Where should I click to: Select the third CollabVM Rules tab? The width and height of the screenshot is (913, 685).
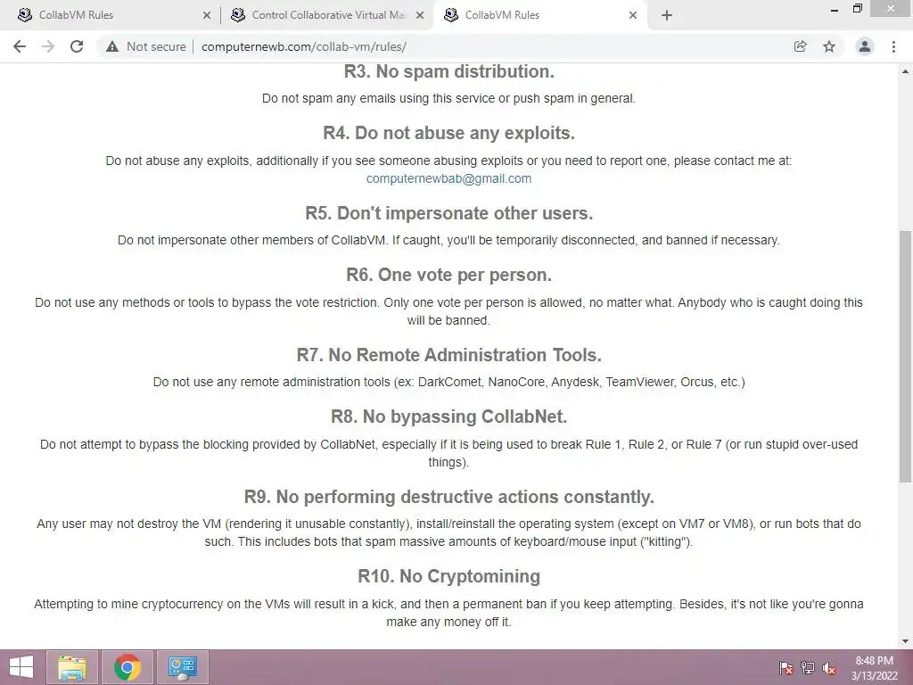click(539, 15)
